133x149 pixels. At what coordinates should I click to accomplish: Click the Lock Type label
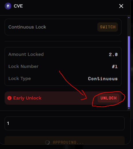(x=20, y=79)
